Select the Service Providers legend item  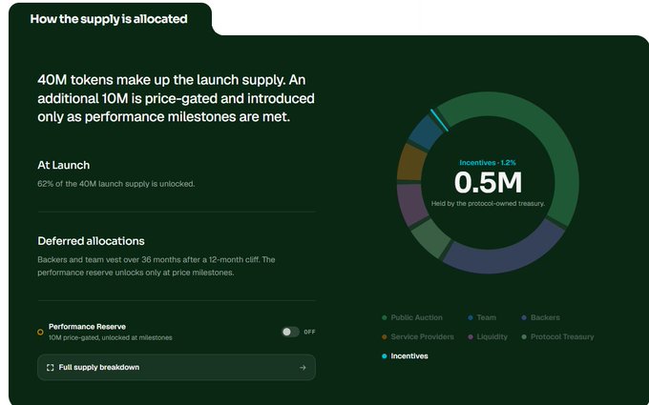click(418, 336)
